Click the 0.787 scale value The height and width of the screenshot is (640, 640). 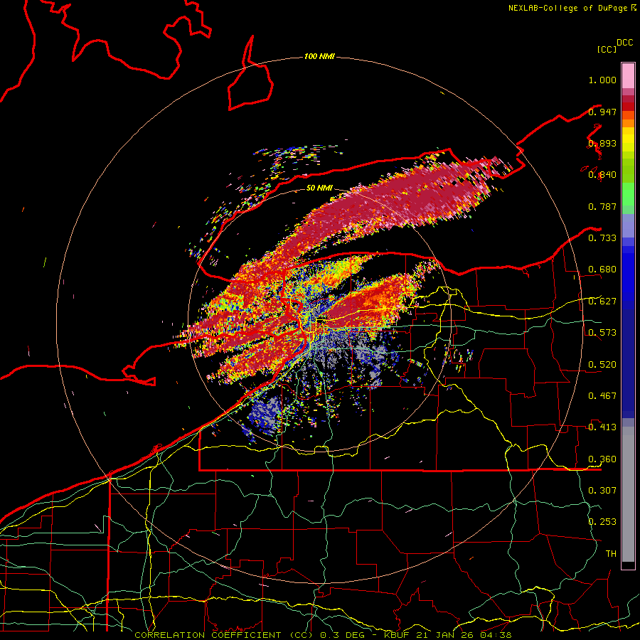click(602, 206)
